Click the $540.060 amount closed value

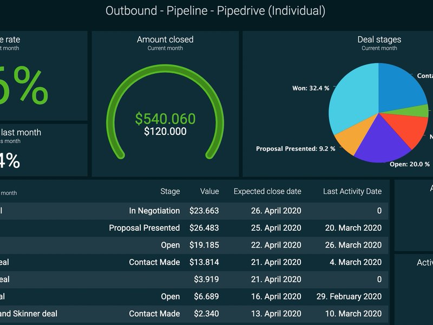[x=165, y=119]
